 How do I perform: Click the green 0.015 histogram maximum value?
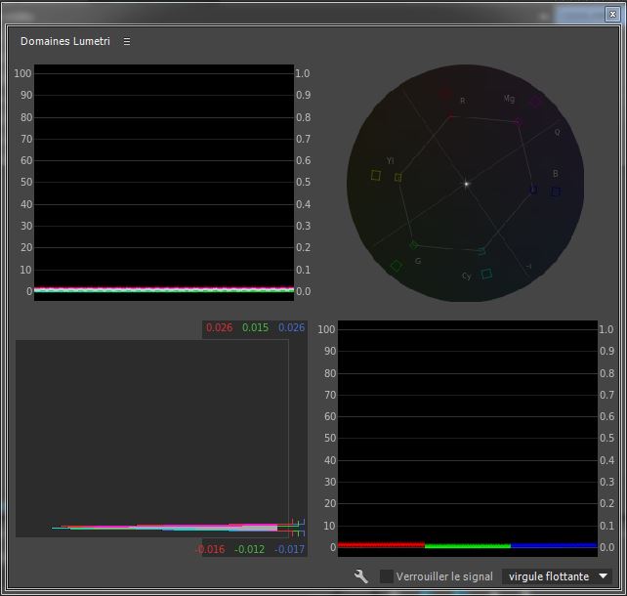[x=255, y=327]
